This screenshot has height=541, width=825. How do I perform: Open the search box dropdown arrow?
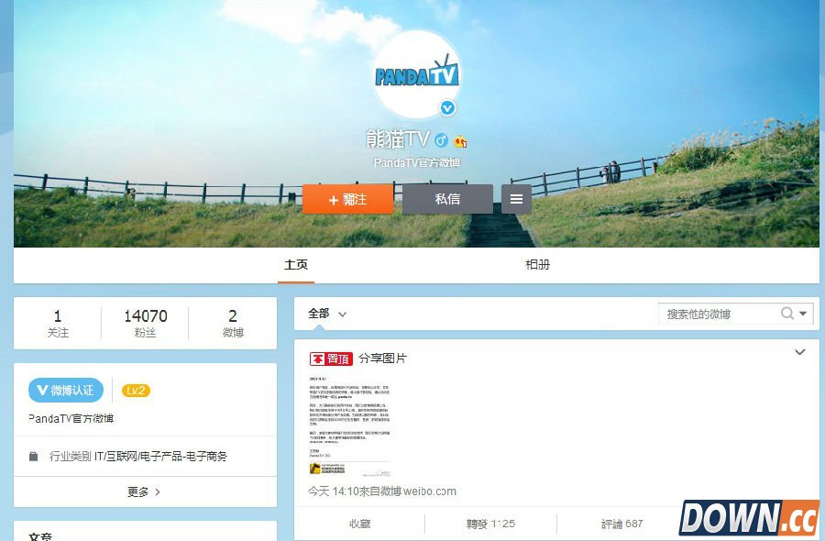point(802,313)
